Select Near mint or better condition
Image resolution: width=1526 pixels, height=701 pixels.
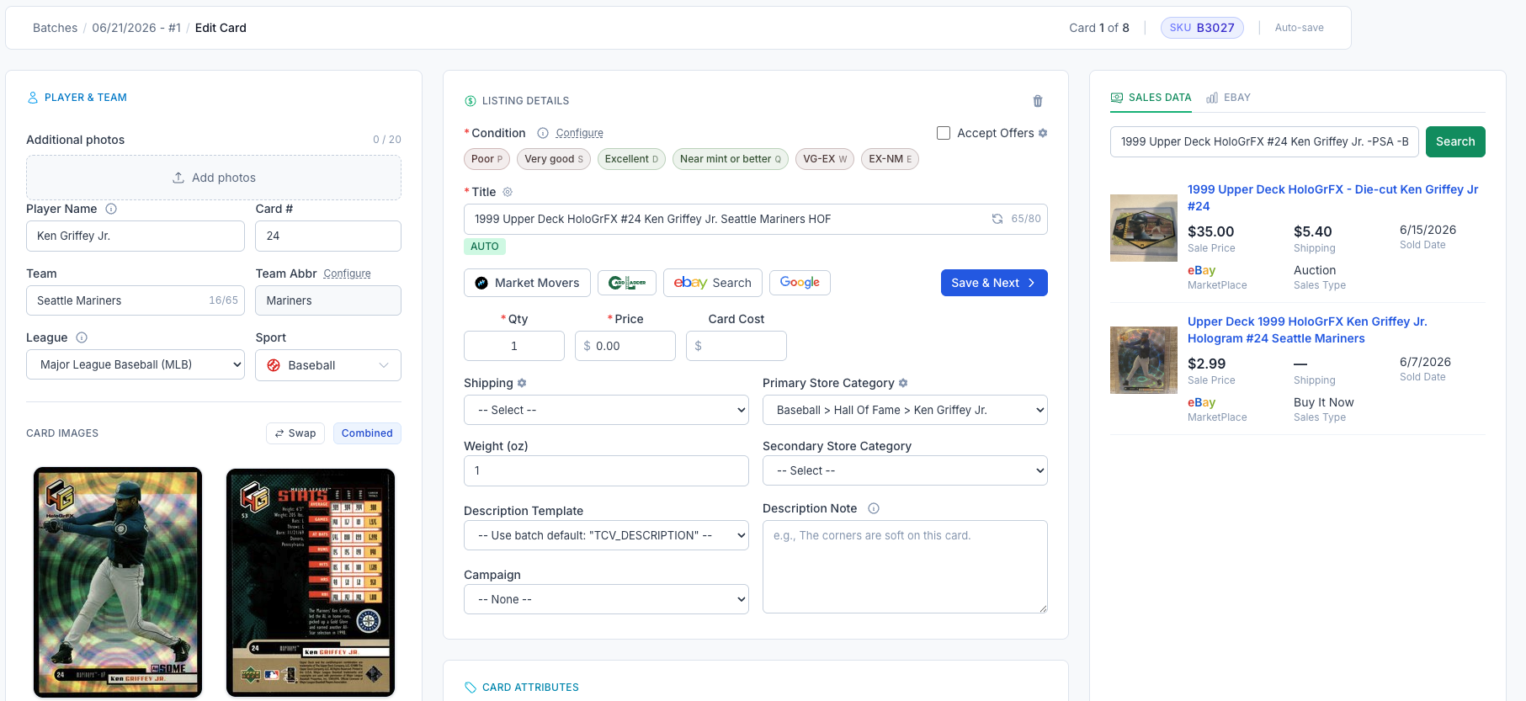tap(731, 159)
